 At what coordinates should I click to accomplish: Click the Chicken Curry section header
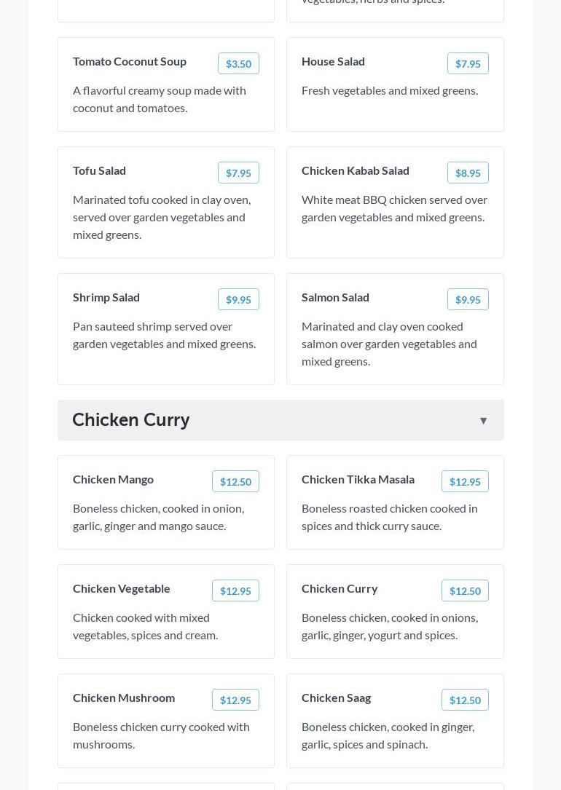[x=131, y=419]
